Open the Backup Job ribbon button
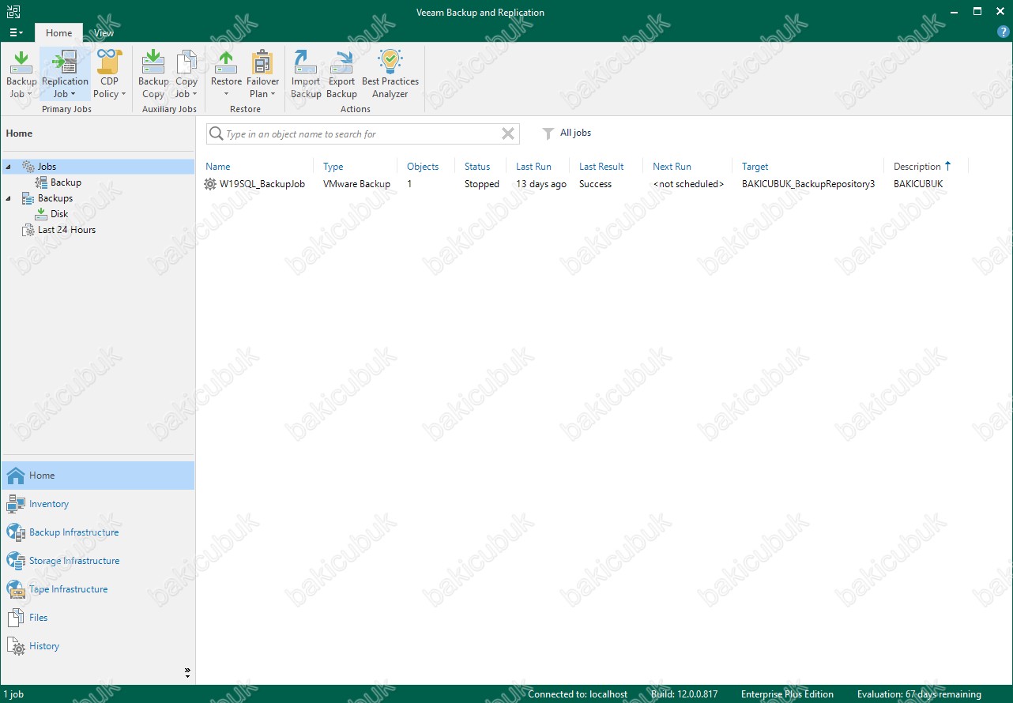This screenshot has height=703, width=1013. (x=21, y=73)
